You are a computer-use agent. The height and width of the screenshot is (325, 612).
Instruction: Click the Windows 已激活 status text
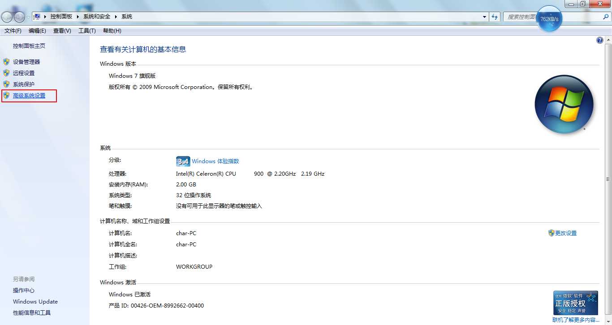coord(129,295)
